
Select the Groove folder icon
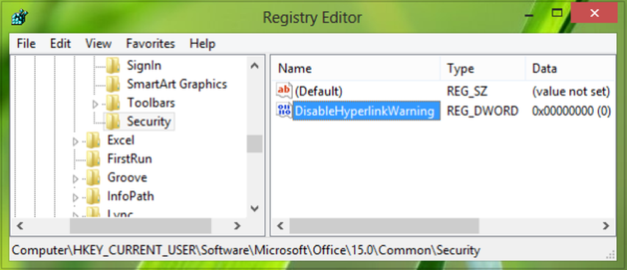(93, 178)
